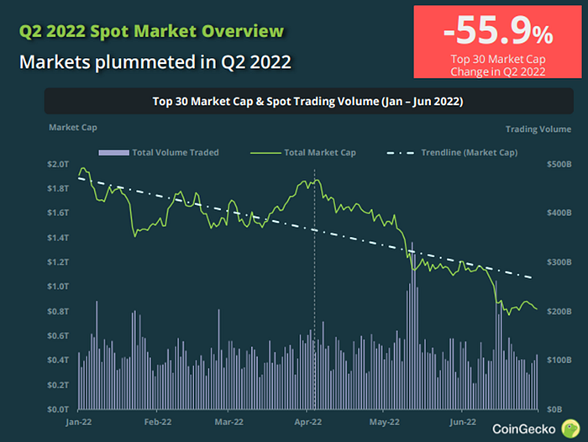Screen dimensions: 588x442
Task: Click the Q2 2022 Spot Market Overview heading
Action: coord(151,31)
